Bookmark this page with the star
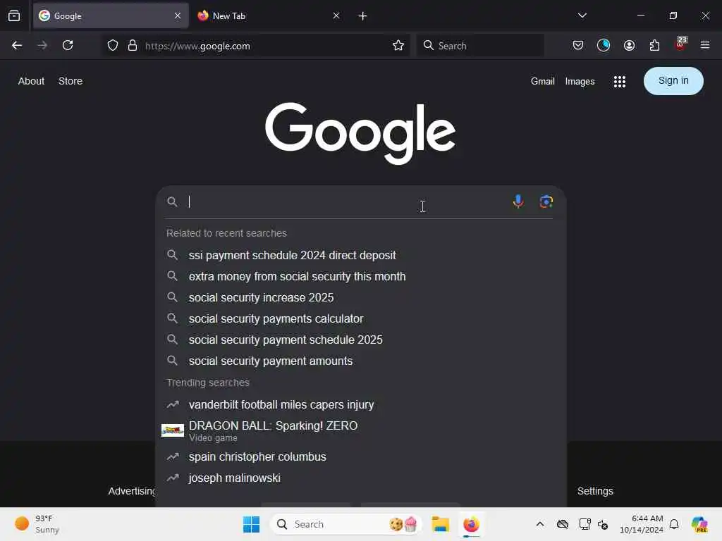Viewport: 722px width, 541px height. coord(398,46)
